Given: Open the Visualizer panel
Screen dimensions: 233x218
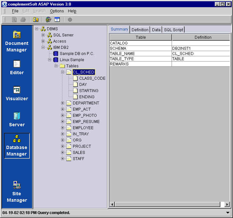Looking at the screenshot, I should coord(17,93).
